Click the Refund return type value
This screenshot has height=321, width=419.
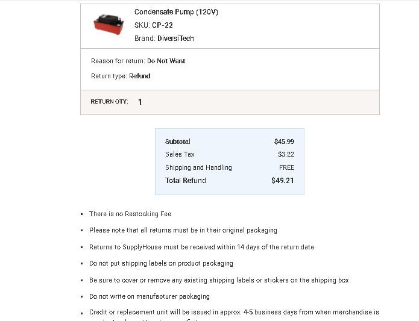140,76
